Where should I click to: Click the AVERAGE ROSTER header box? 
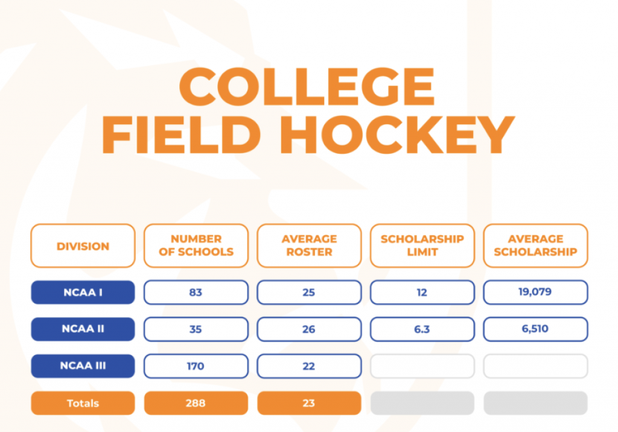point(309,246)
